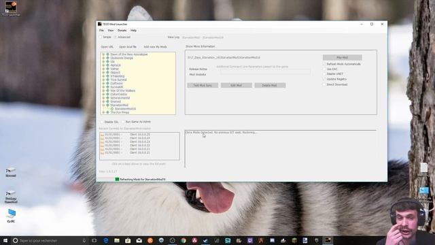Open the Help menu
The image size is (435, 245).
133,30
